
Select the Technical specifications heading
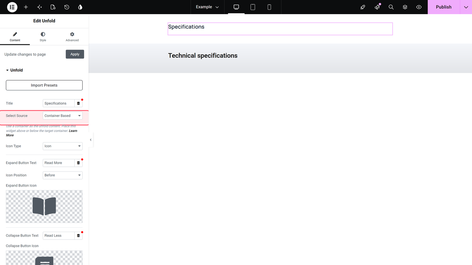pyautogui.click(x=203, y=56)
